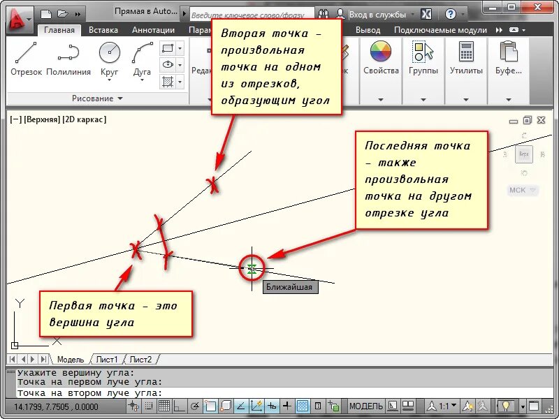Expand the Свойства panel arrow
The image size is (559, 419).
coord(381,100)
